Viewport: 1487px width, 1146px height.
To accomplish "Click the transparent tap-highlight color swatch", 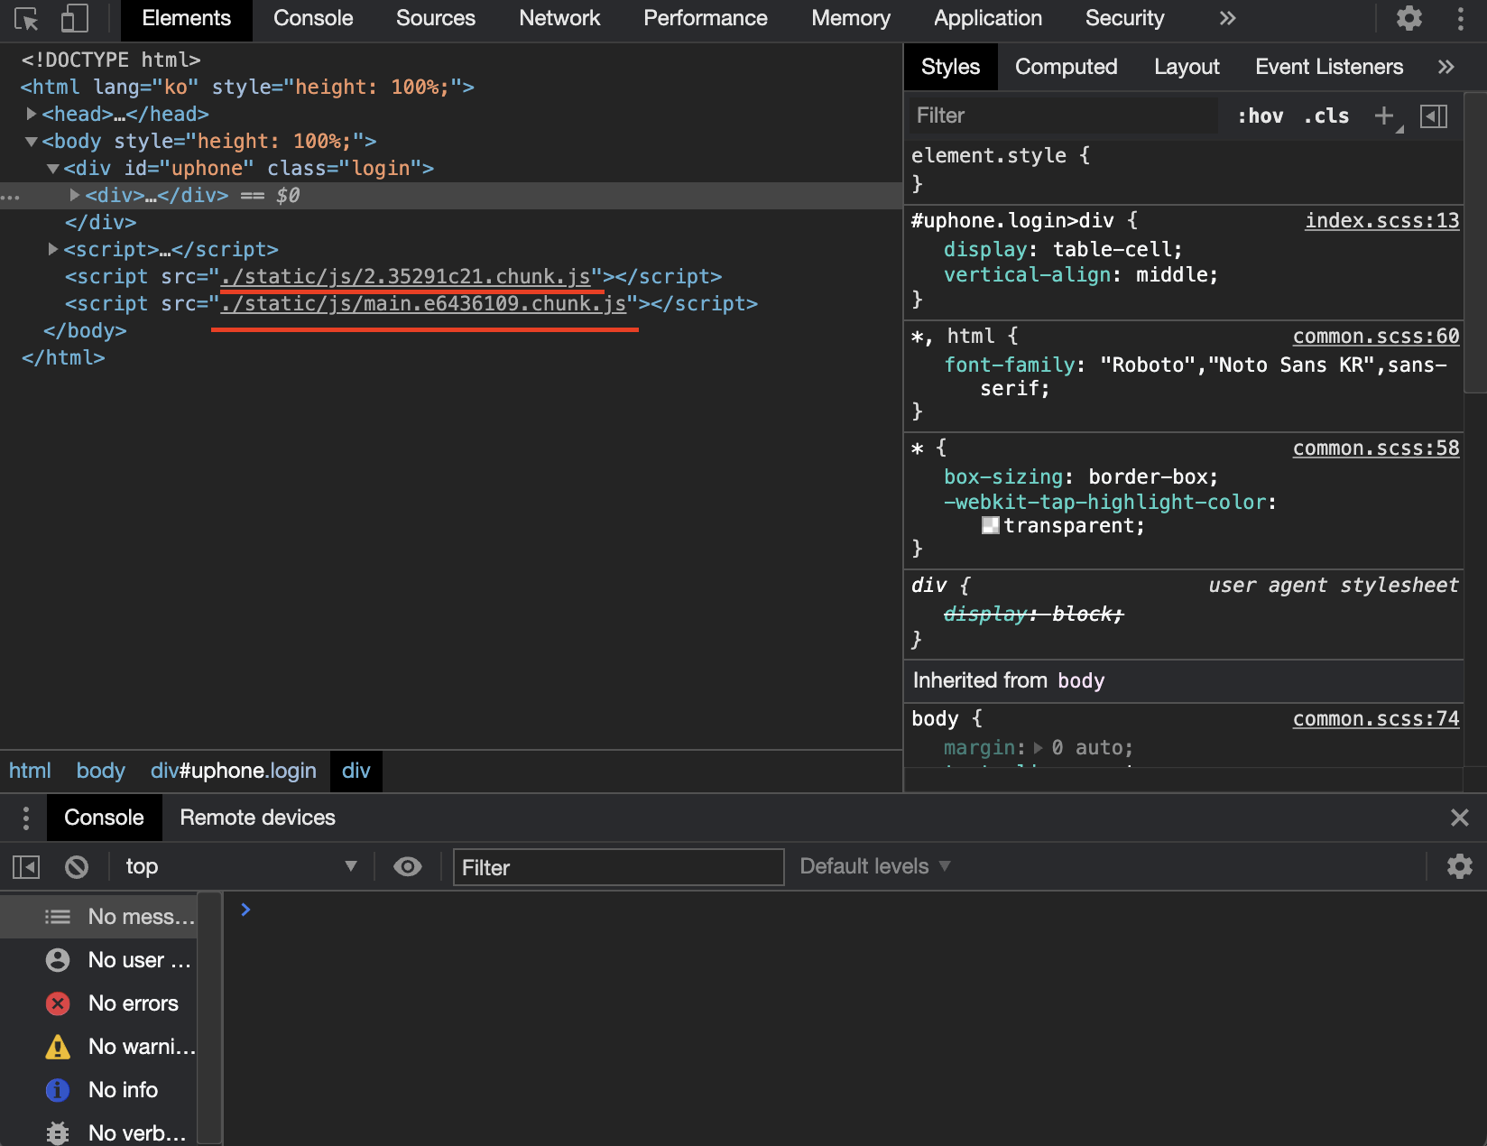I will 990,525.
